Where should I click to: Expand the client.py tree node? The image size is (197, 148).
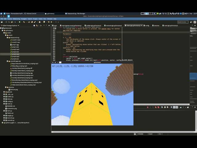(4, 99)
